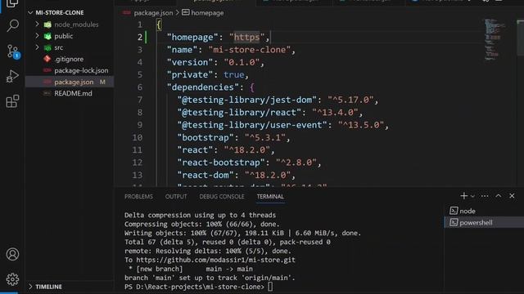Screen dimensions: 524x294
Task: Click the new terminal plus icon
Action: click(464, 196)
